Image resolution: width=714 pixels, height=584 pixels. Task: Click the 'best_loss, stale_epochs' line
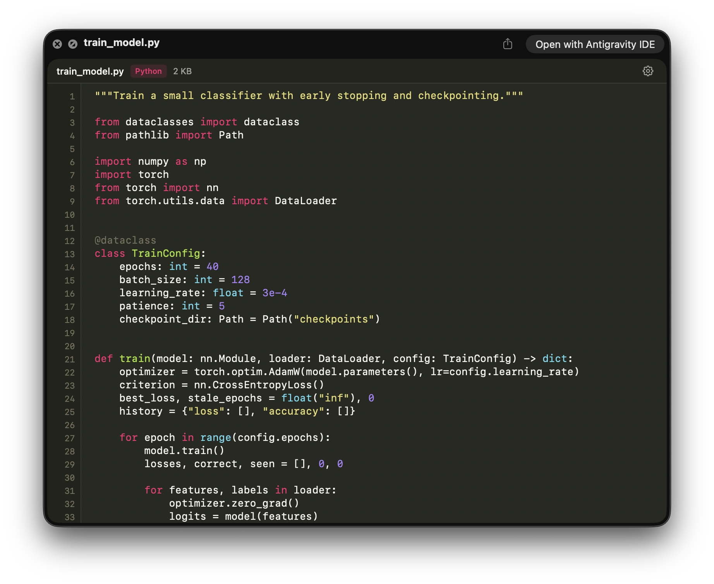click(x=247, y=398)
